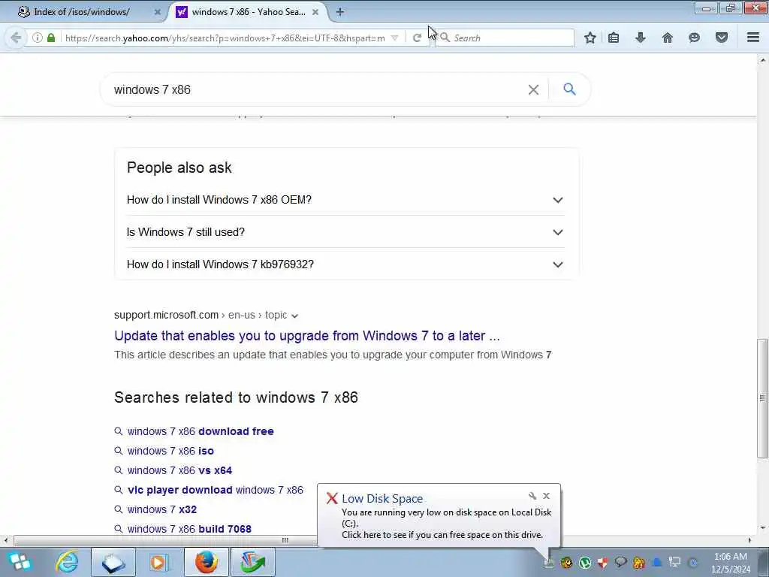
Task: Open a new tab with plus button
Action: 340,12
